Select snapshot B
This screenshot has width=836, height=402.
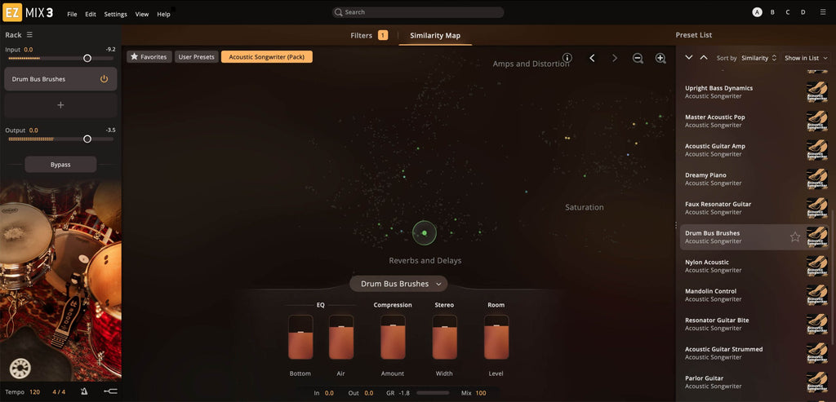[x=772, y=12]
